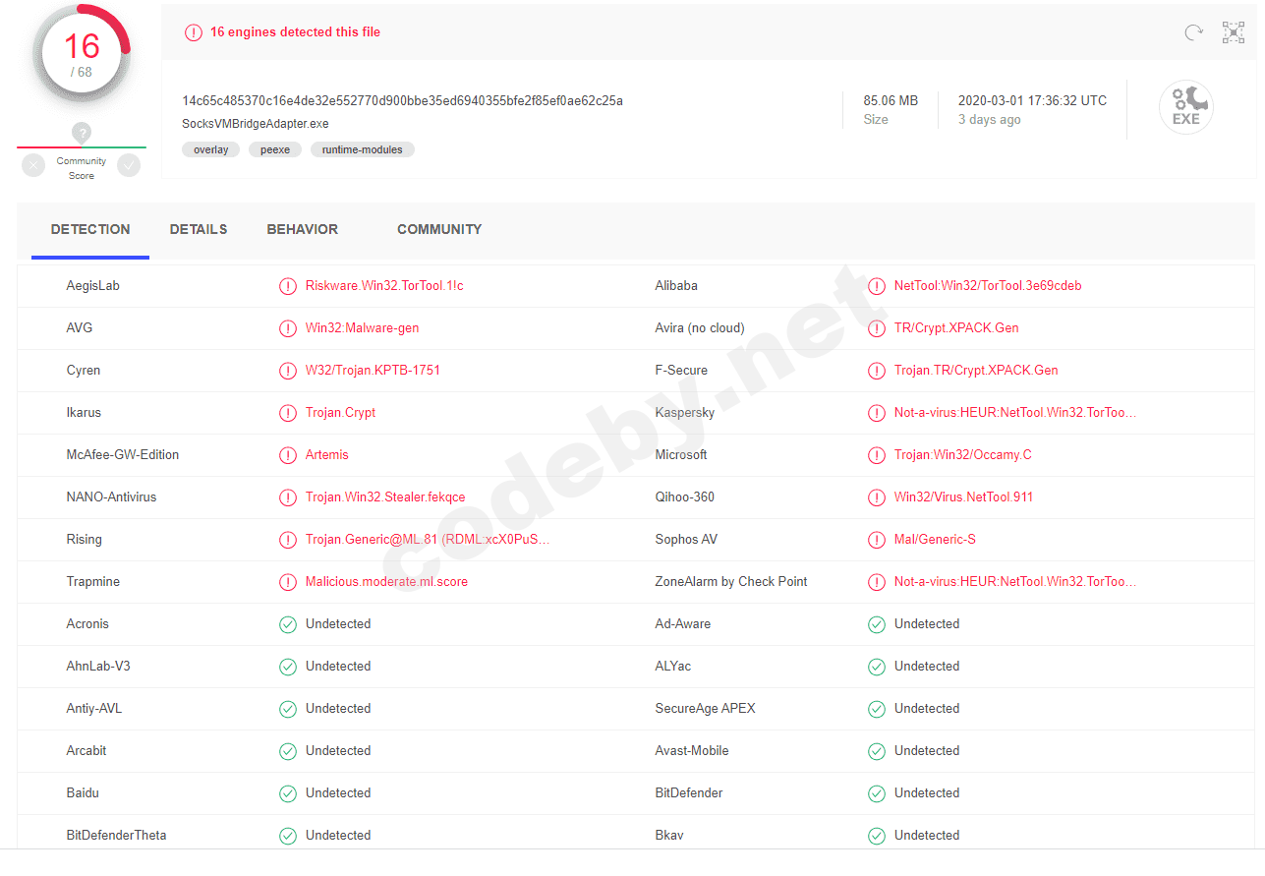Vote negative with community score X button
Viewport: 1265px width, 876px height.
click(34, 166)
